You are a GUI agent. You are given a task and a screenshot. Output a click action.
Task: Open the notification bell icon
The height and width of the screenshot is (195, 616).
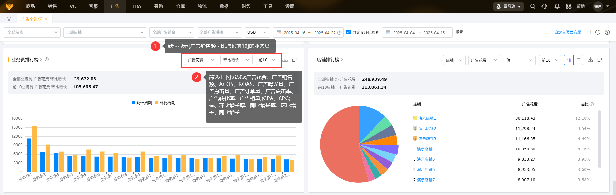click(x=557, y=6)
